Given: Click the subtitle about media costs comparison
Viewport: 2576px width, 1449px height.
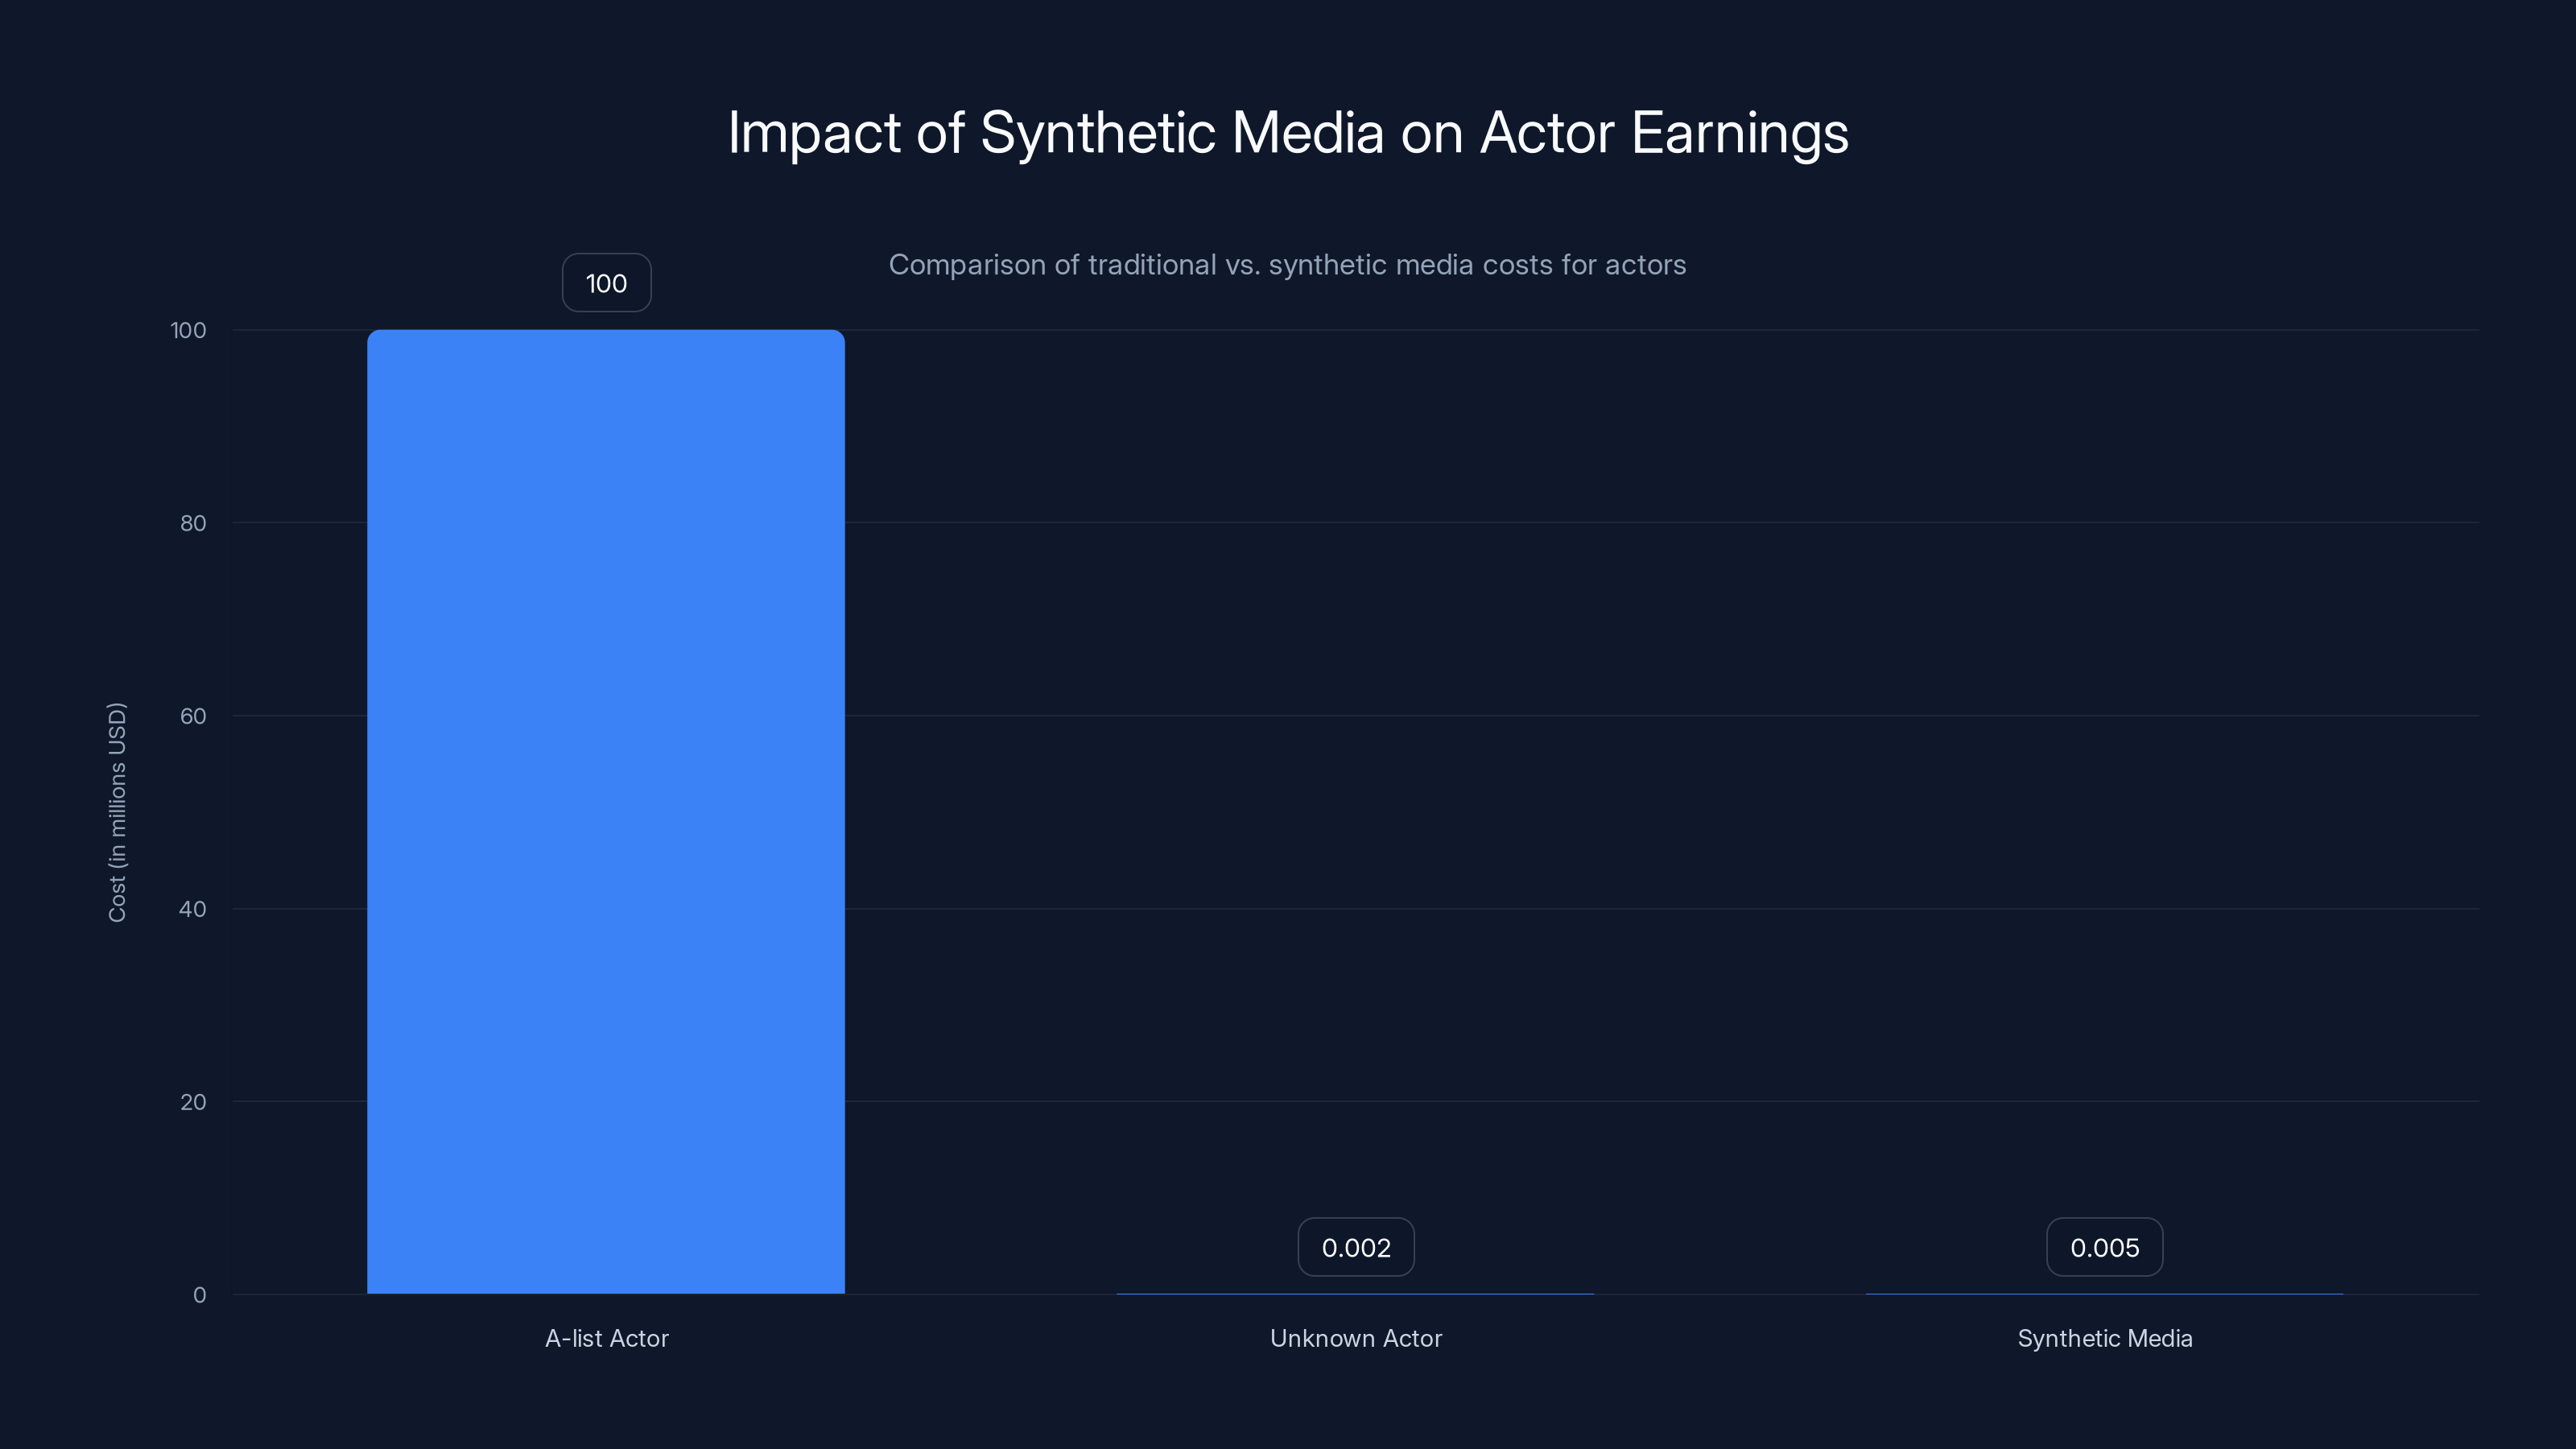Looking at the screenshot, I should tap(1288, 265).
